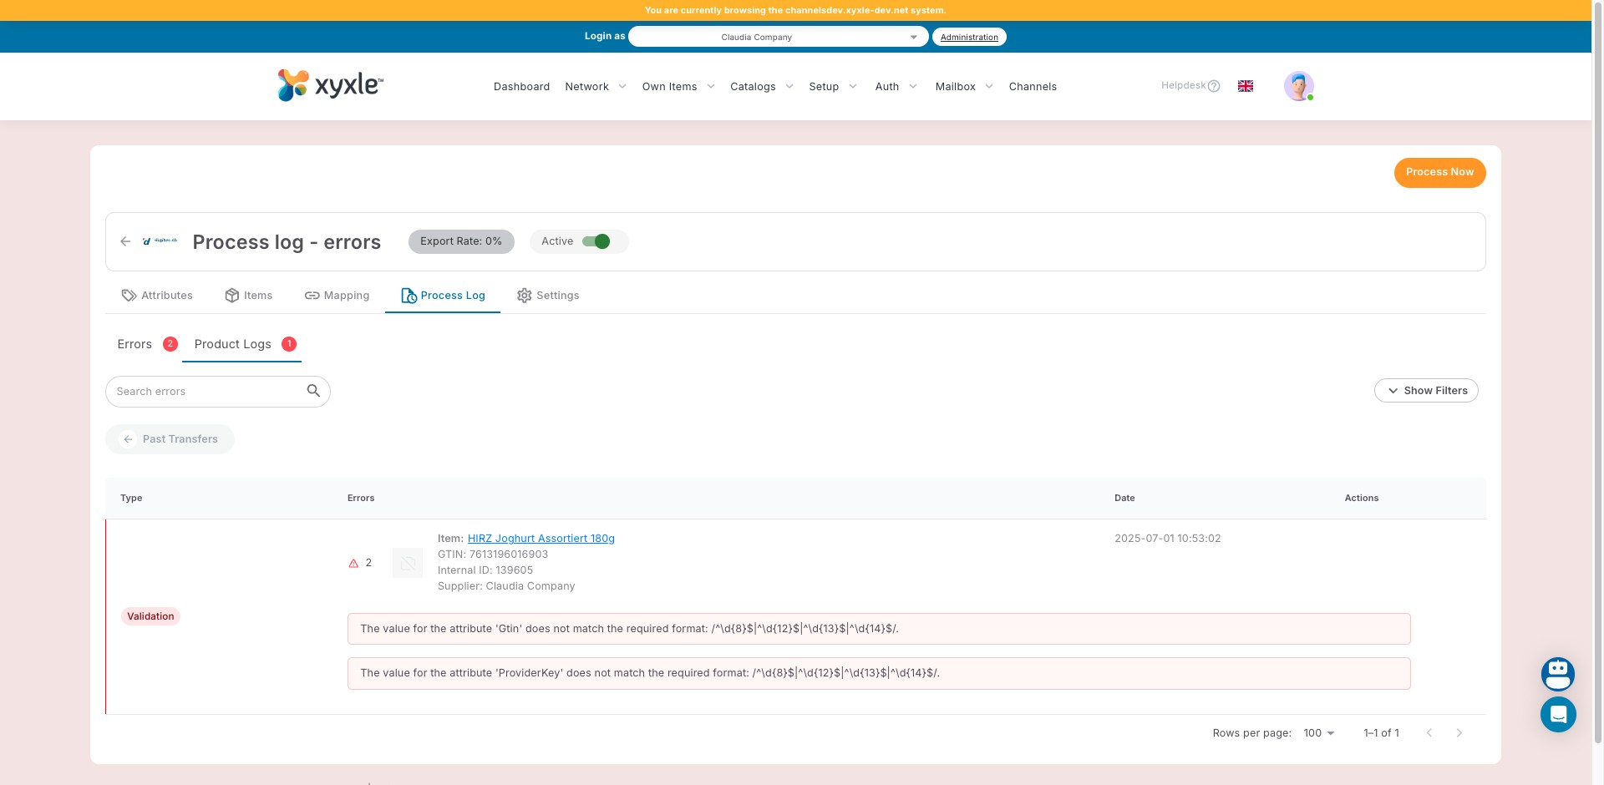
Task: Expand the Show Filters panel
Action: tap(1426, 391)
